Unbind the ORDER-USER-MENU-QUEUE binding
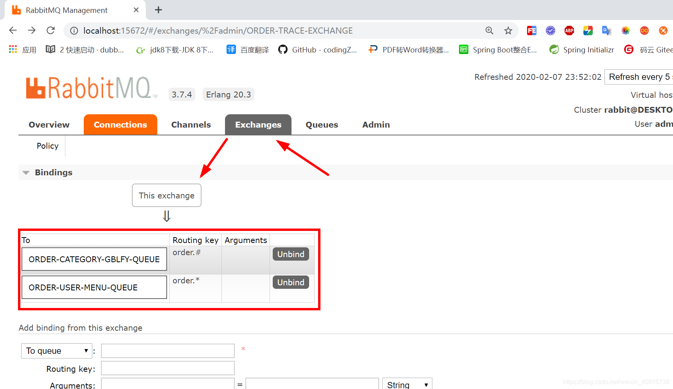This screenshot has height=389, width=673. 291,283
